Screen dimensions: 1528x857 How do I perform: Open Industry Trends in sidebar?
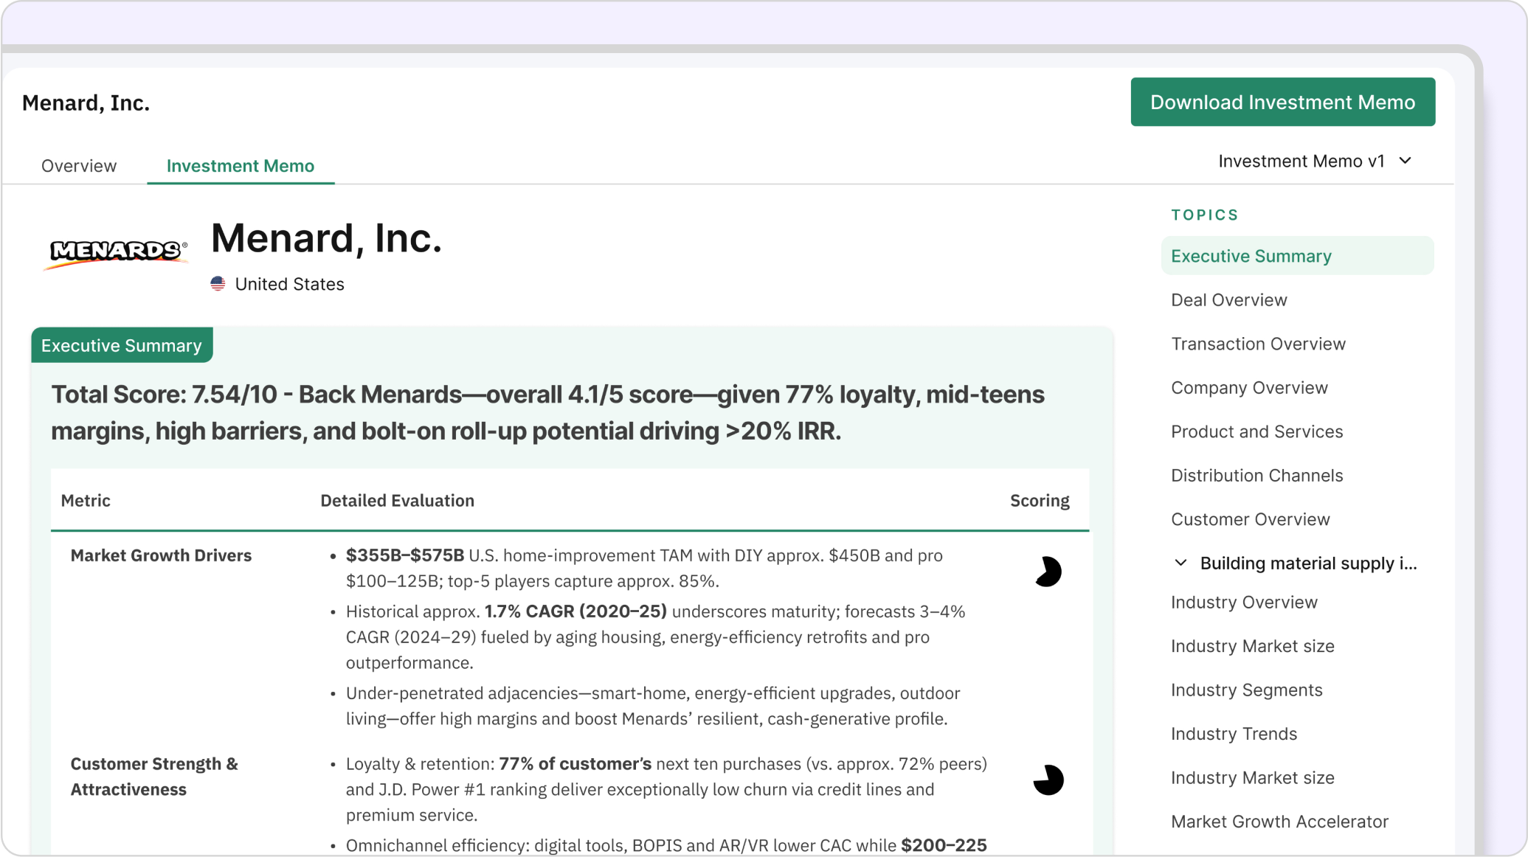(x=1234, y=734)
